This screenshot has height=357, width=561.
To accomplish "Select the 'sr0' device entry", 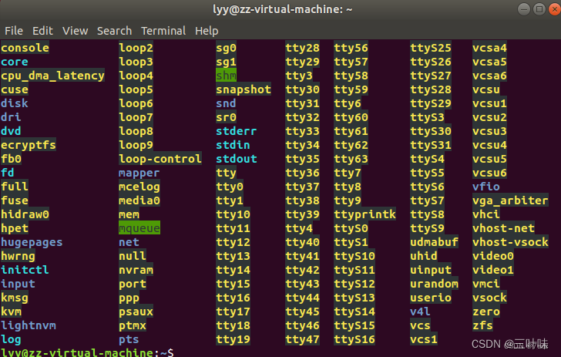I will tap(226, 117).
